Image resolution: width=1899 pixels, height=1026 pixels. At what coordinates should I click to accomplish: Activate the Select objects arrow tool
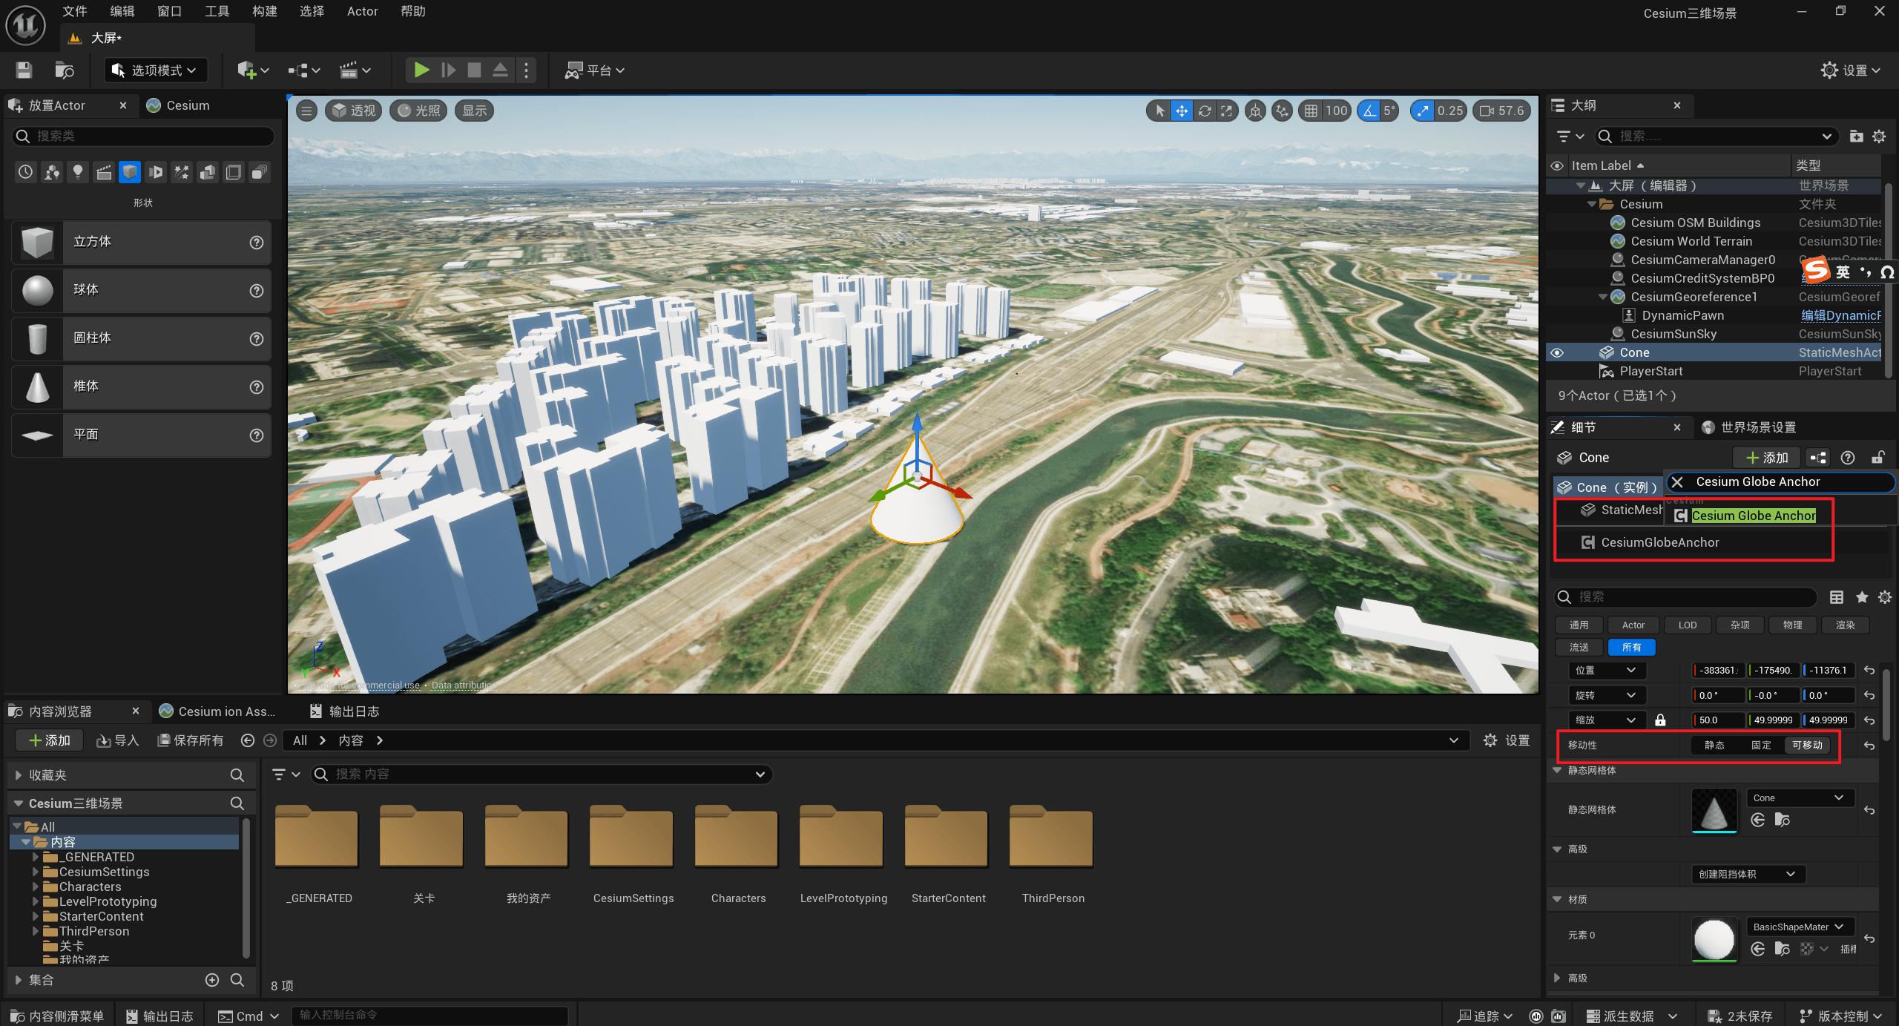[1159, 111]
